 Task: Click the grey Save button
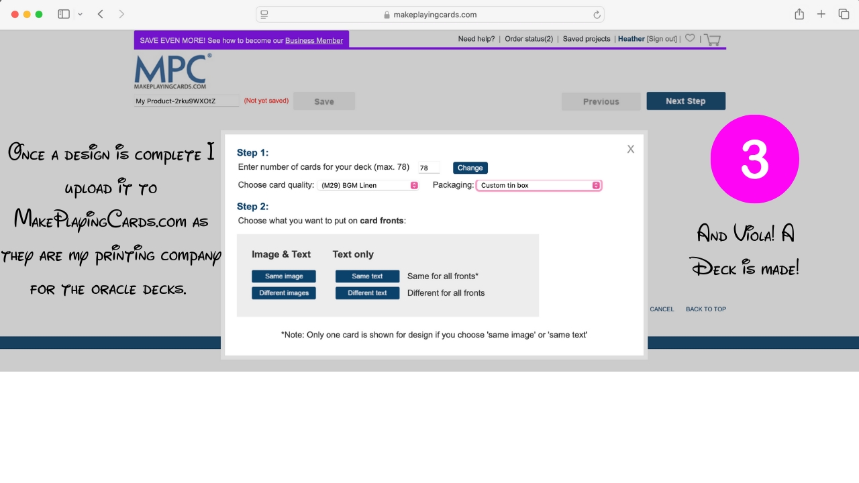[x=324, y=101]
